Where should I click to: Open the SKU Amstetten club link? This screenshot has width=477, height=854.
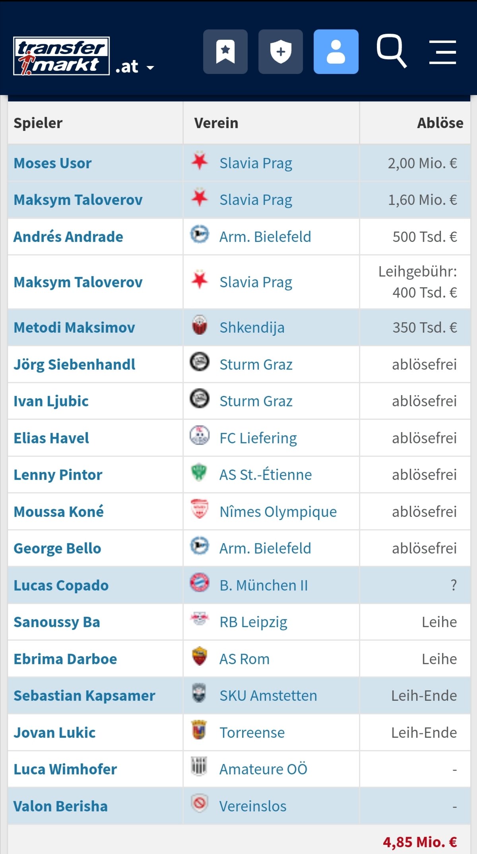click(x=268, y=696)
